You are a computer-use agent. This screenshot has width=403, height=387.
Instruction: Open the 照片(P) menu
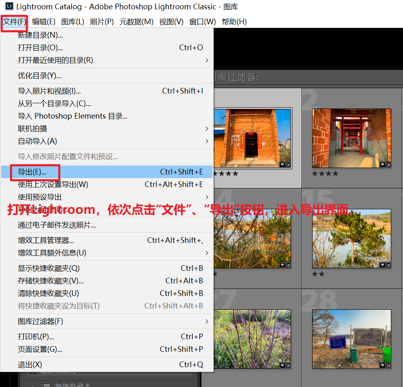click(x=102, y=22)
